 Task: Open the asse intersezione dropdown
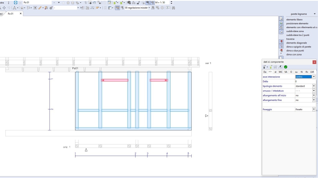314,77
